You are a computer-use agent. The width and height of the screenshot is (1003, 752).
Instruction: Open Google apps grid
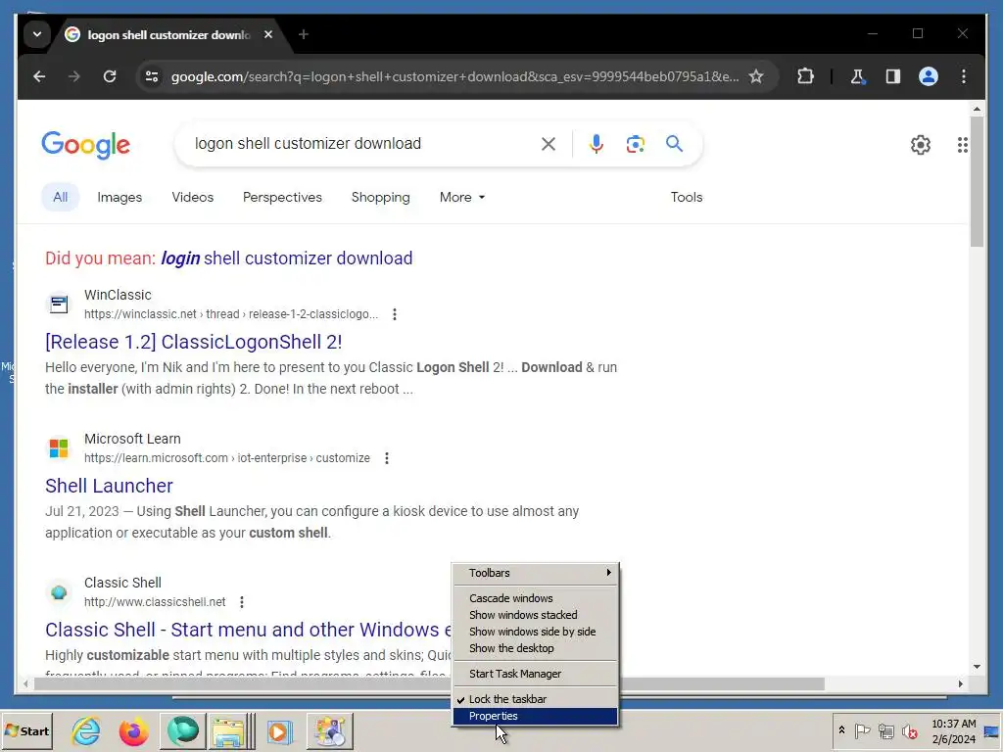click(962, 145)
